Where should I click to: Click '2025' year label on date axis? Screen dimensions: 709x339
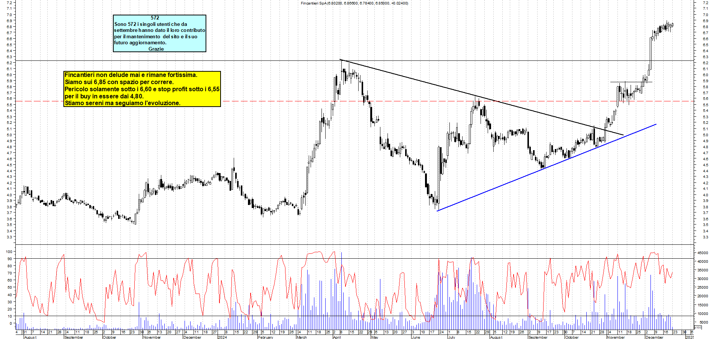689,337
